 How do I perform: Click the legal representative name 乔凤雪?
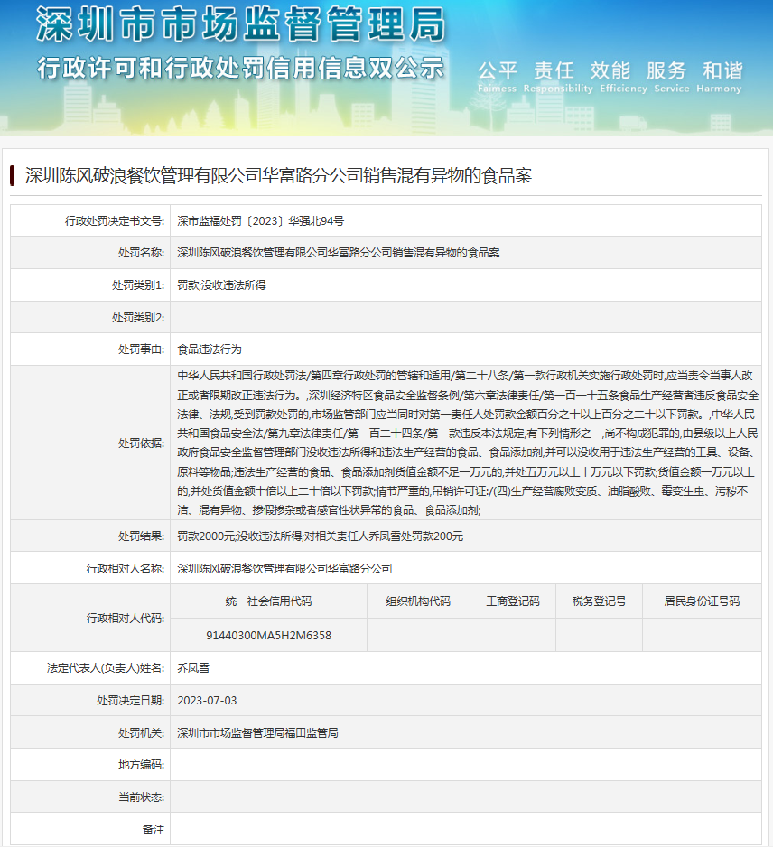coord(193,667)
